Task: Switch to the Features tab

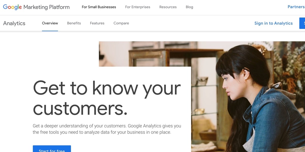Action: 97,23
